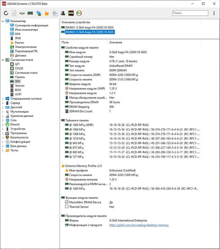The width and height of the screenshot is (220, 249).
Task: Select Суммарная информация in the tree
Action: [x=32, y=25]
